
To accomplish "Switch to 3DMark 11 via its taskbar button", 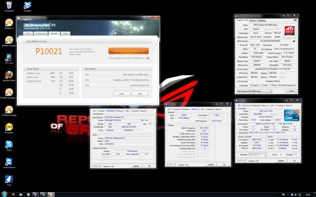I will point(51,195).
